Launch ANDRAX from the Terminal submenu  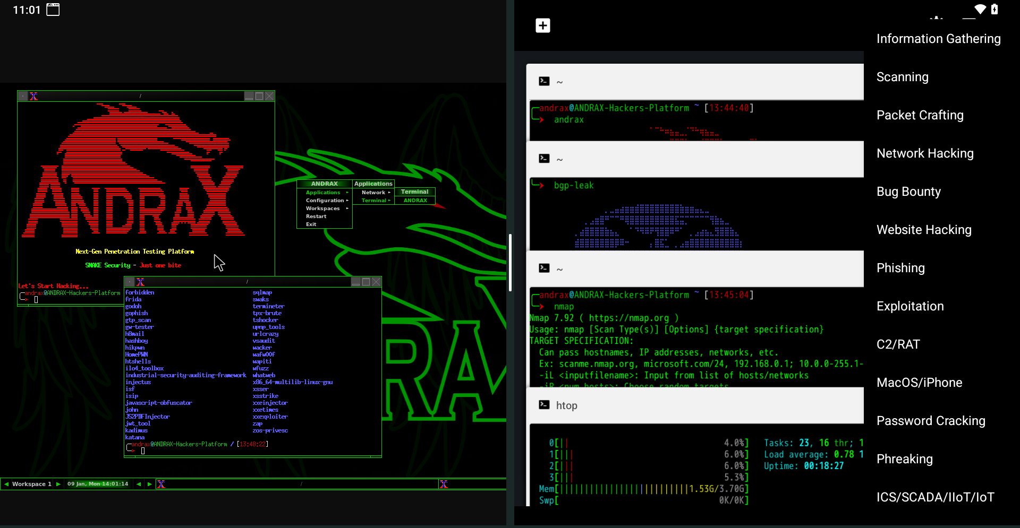point(415,200)
